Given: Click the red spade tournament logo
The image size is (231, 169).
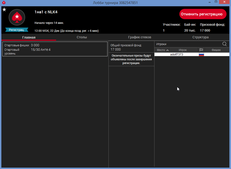Looking at the screenshot, I should tap(17, 17).
